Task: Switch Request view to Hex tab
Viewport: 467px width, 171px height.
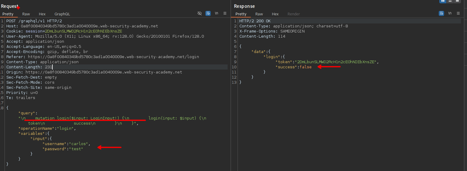Action: [42, 14]
